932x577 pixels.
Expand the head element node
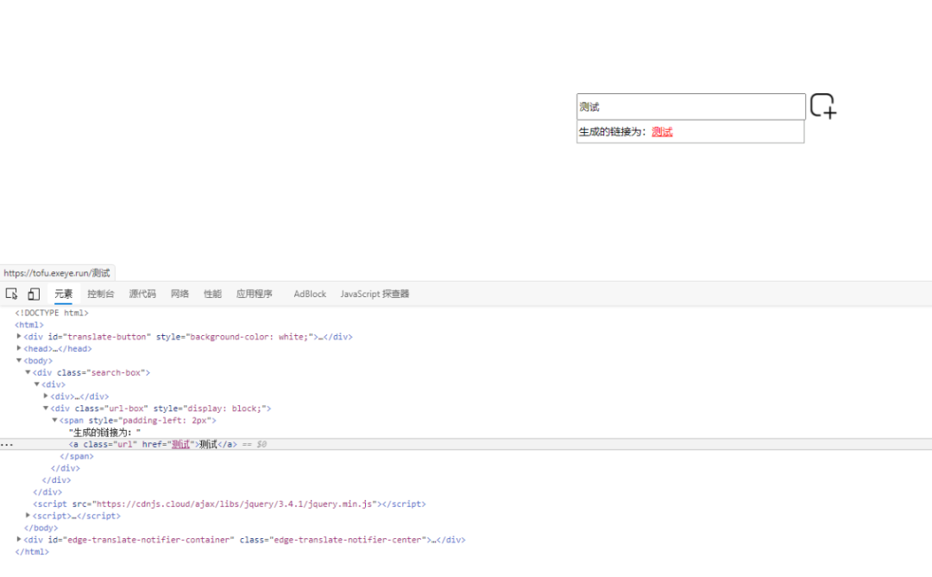click(19, 349)
